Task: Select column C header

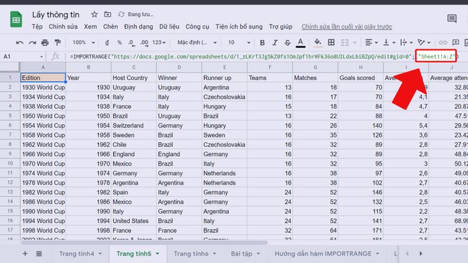Action: click(x=134, y=67)
